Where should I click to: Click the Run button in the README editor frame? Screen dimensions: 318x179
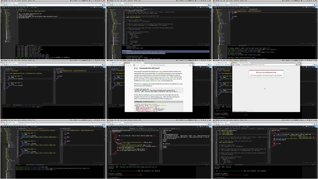(36, 7)
